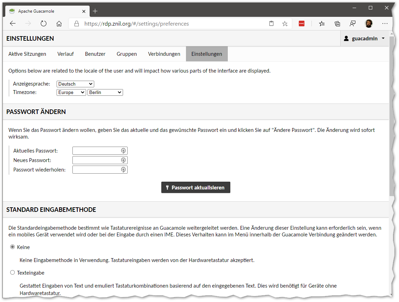Go to the browser home page icon

click(x=59, y=24)
